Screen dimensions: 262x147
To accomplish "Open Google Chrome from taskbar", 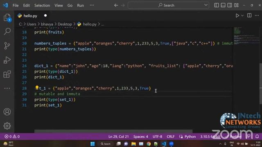I will (x=149, y=144).
